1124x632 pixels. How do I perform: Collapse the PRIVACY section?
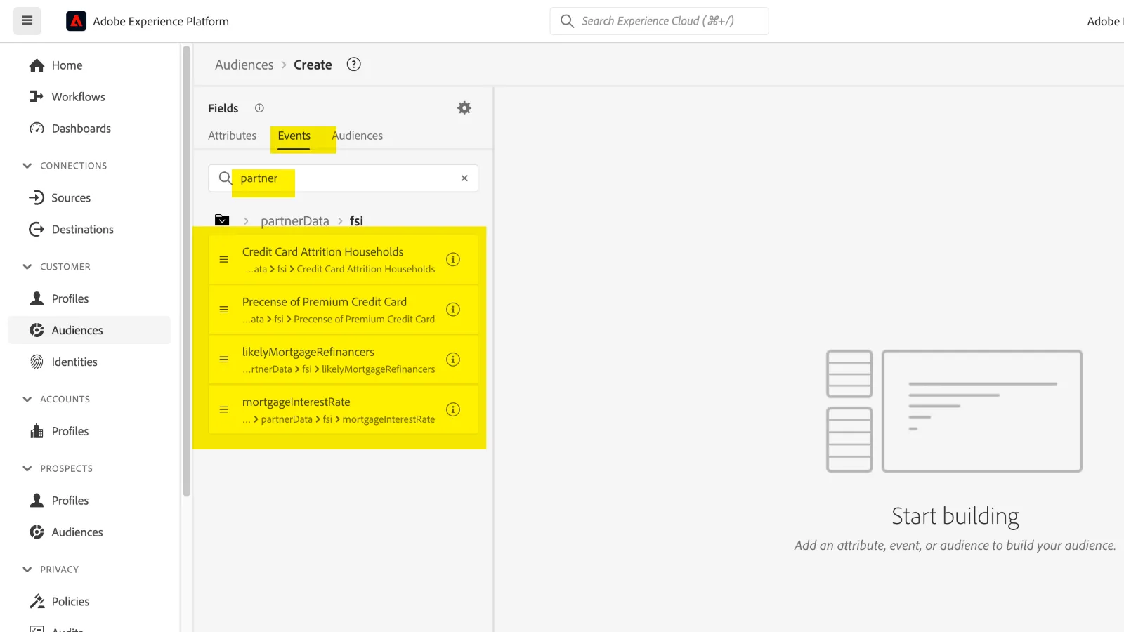[x=27, y=570]
